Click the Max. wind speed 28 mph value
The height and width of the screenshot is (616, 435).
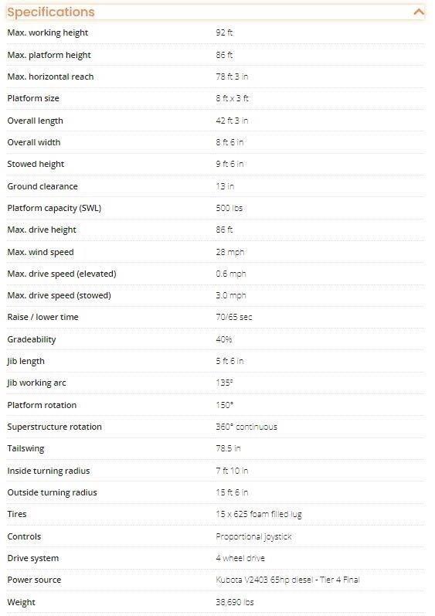pyautogui.click(x=230, y=252)
